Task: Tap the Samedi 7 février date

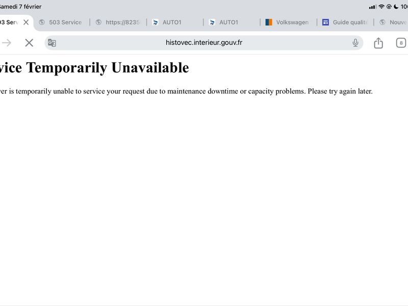Action: click(x=20, y=7)
